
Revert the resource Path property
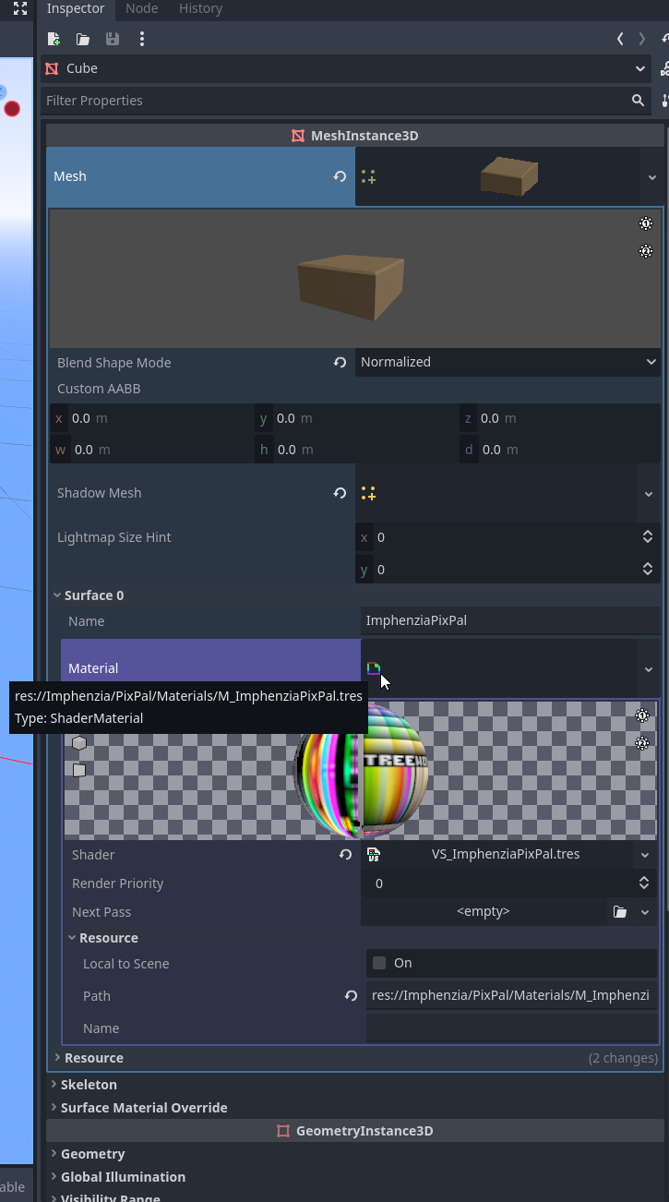click(351, 996)
